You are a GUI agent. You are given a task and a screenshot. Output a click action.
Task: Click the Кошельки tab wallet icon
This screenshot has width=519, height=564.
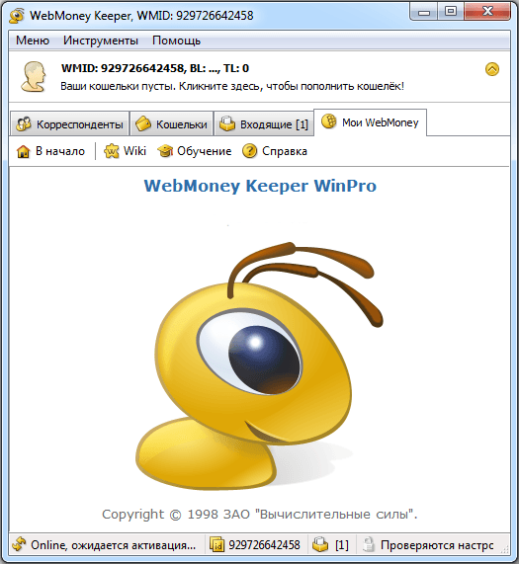(143, 124)
